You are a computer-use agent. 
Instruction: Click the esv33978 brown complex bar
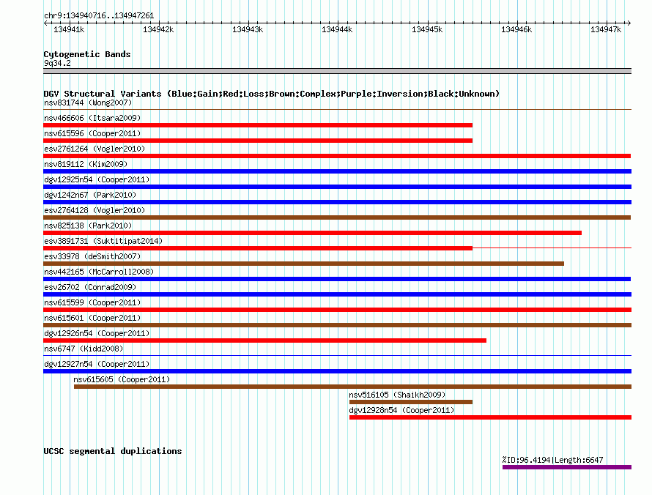(303, 264)
